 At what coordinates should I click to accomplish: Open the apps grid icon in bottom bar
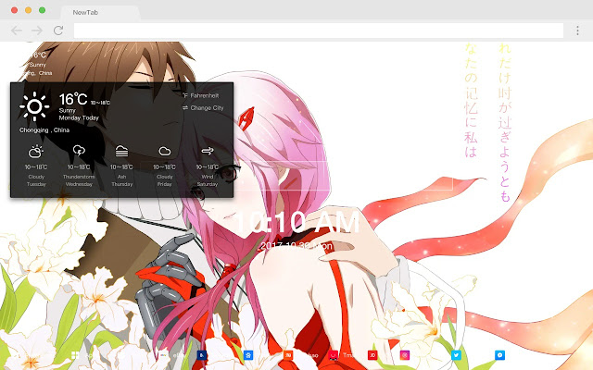[x=75, y=355]
